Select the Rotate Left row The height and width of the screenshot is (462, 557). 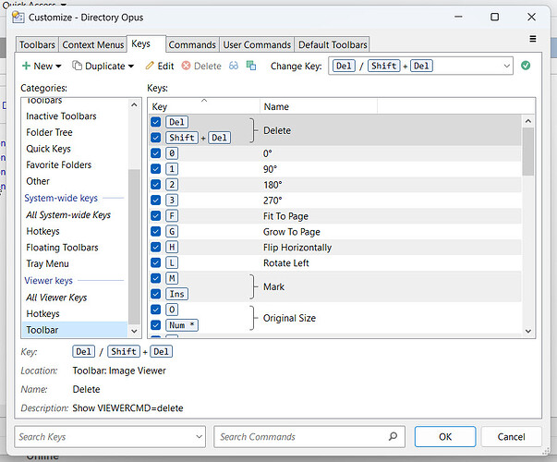[x=335, y=263]
